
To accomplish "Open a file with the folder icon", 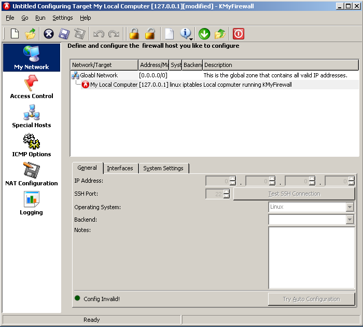I will tap(31, 34).
